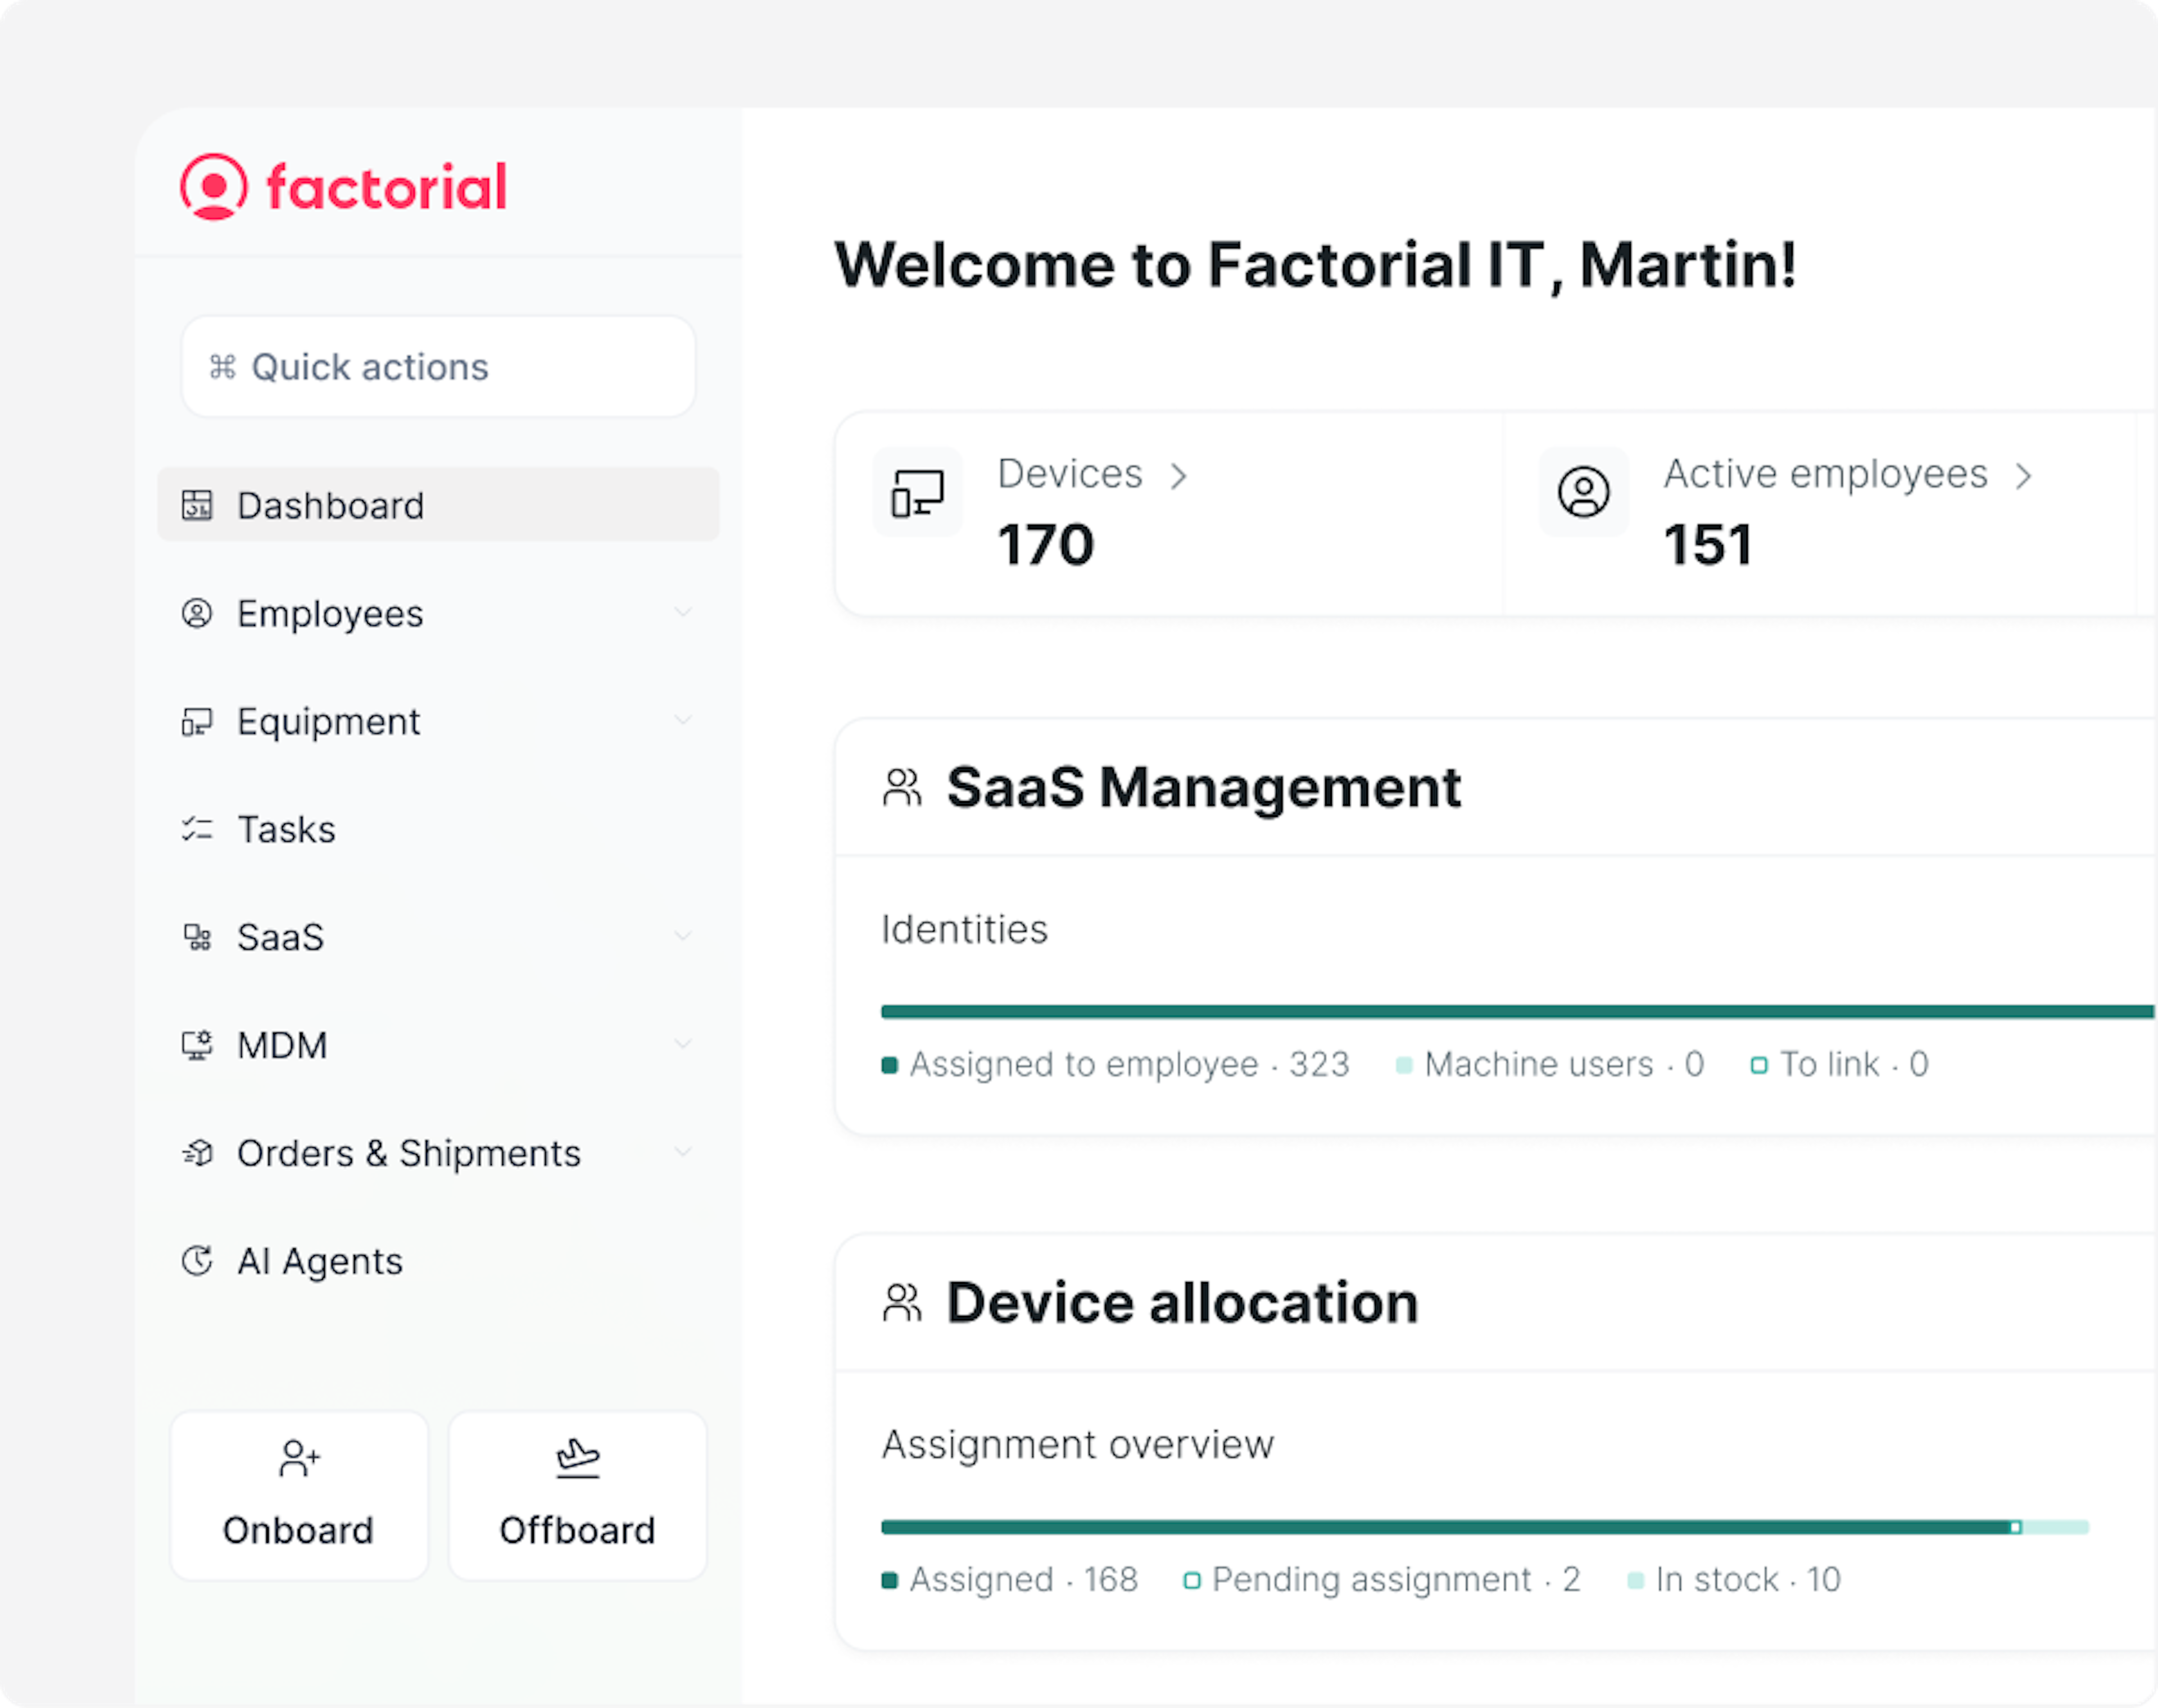The height and width of the screenshot is (1708, 2158).
Task: Expand the SaaS sidebar chevron
Action: coord(683,936)
